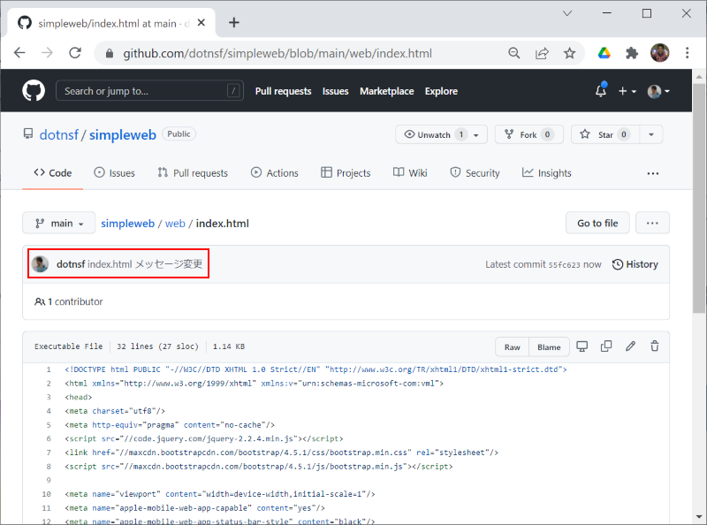Bookmark the page with the star icon
This screenshot has height=525, width=707.
pyautogui.click(x=569, y=53)
